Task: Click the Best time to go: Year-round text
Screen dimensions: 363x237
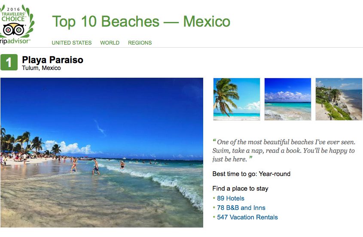Action: click(251, 174)
